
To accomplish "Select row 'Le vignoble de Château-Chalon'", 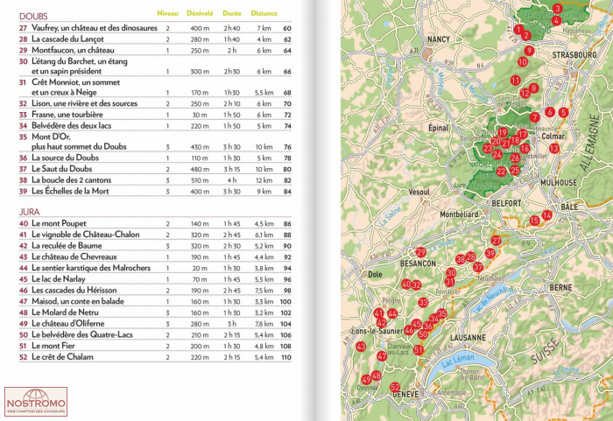I will (155, 235).
